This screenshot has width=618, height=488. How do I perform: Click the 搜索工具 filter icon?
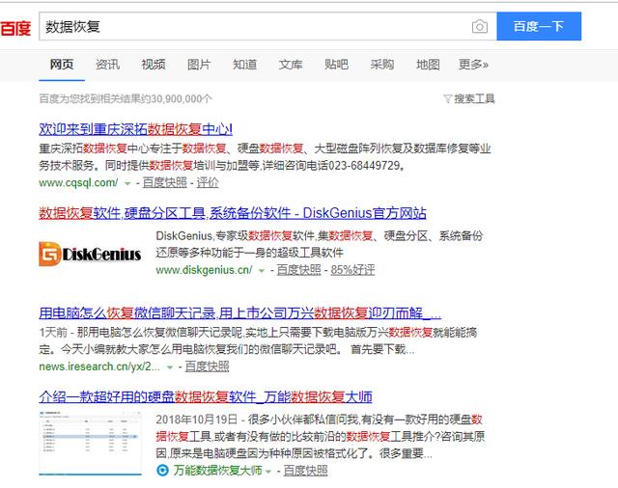[x=447, y=98]
